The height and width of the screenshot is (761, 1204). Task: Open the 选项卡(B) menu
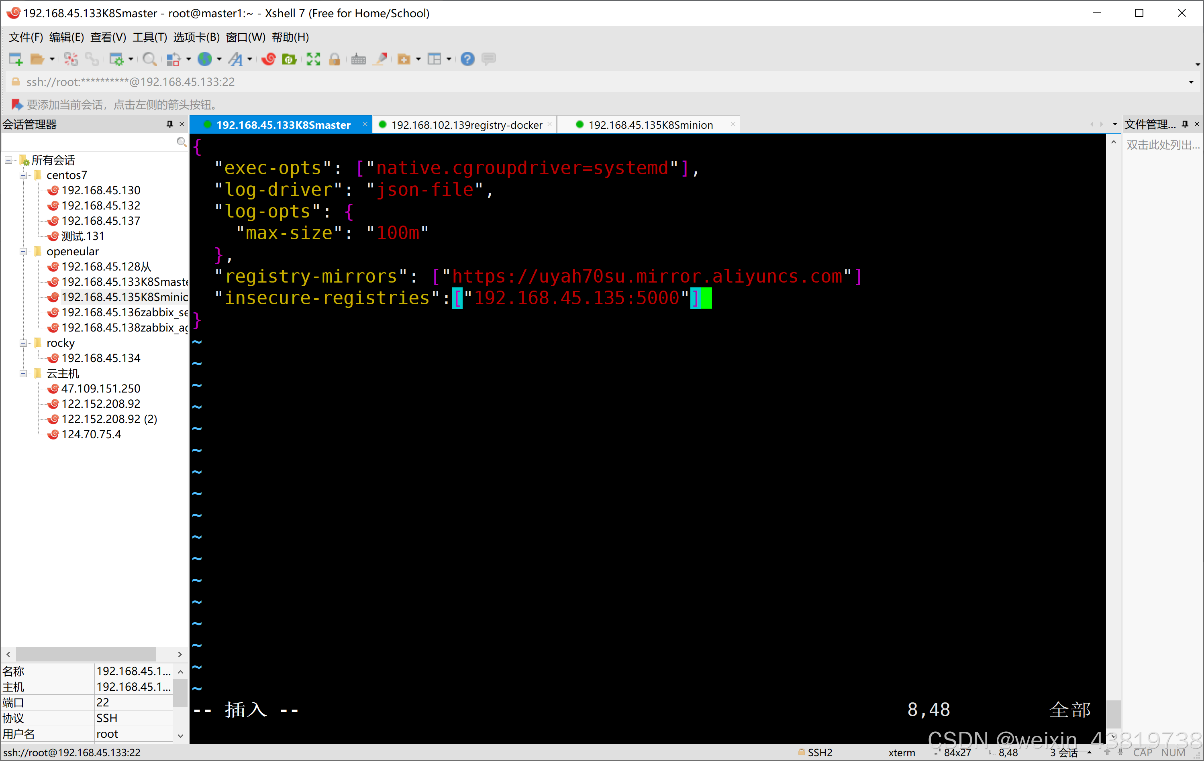[196, 37]
